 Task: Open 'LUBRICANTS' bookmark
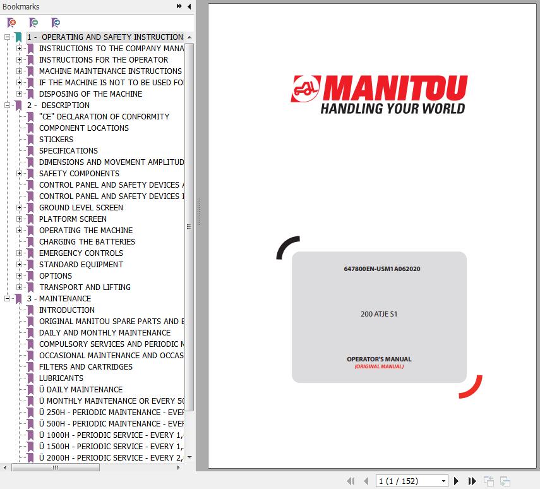[61, 378]
